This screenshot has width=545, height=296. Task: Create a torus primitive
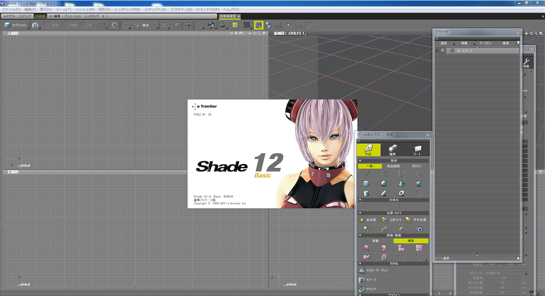(401, 193)
